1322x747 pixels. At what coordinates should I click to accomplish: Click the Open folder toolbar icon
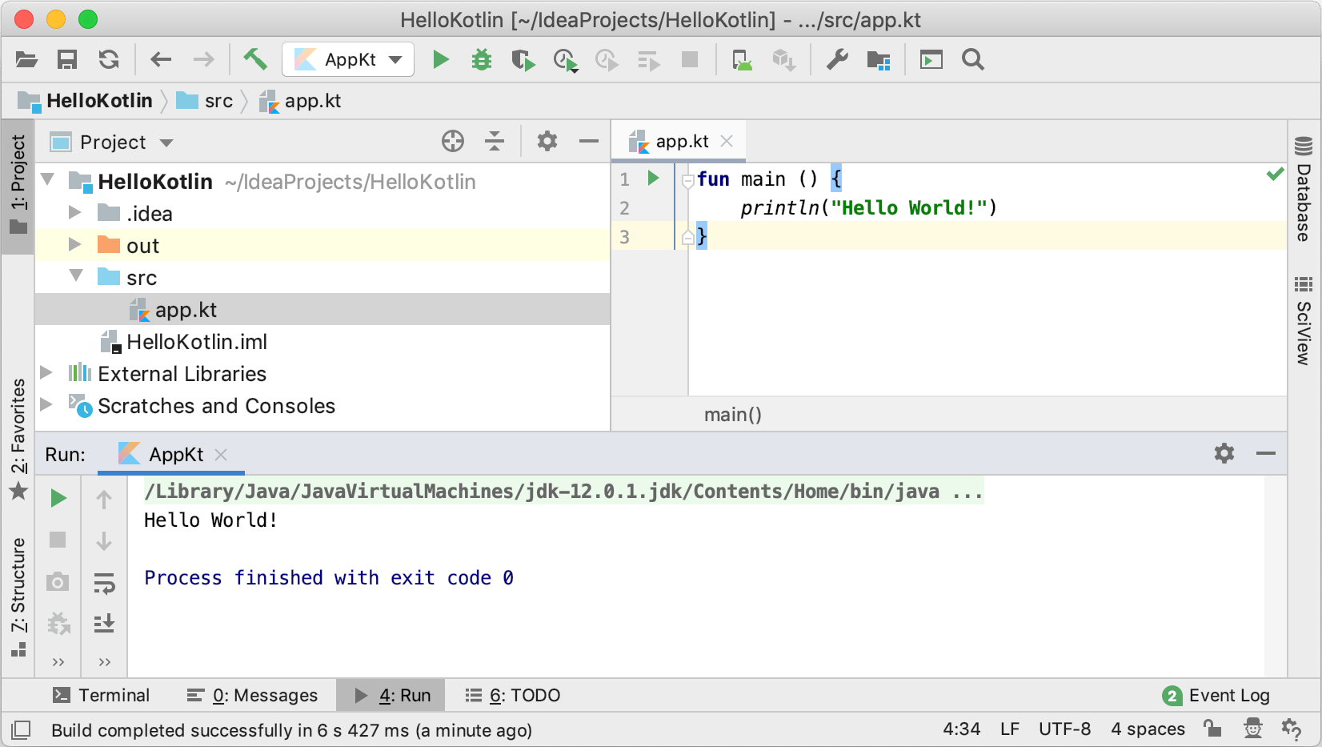(x=26, y=59)
